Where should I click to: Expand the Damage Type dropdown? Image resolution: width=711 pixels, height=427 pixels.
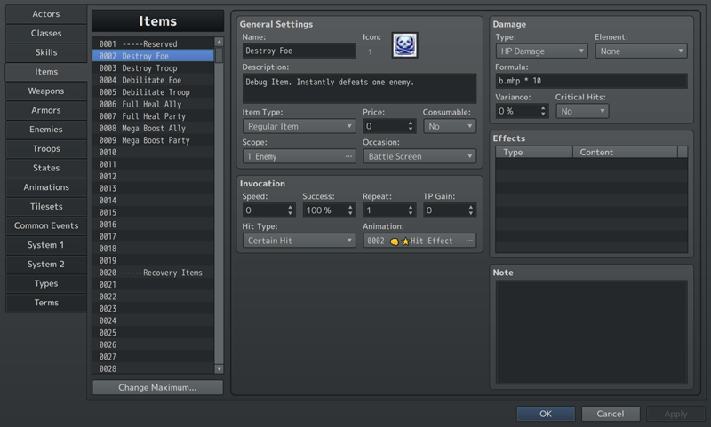pos(541,51)
